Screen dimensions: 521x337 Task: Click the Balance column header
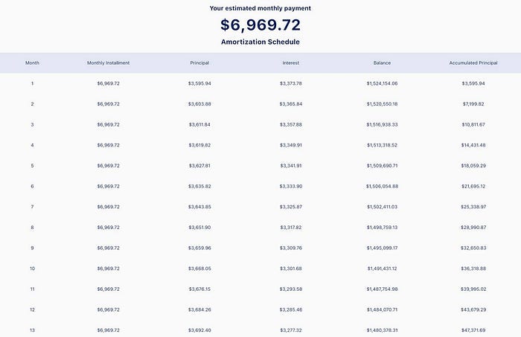coord(382,62)
